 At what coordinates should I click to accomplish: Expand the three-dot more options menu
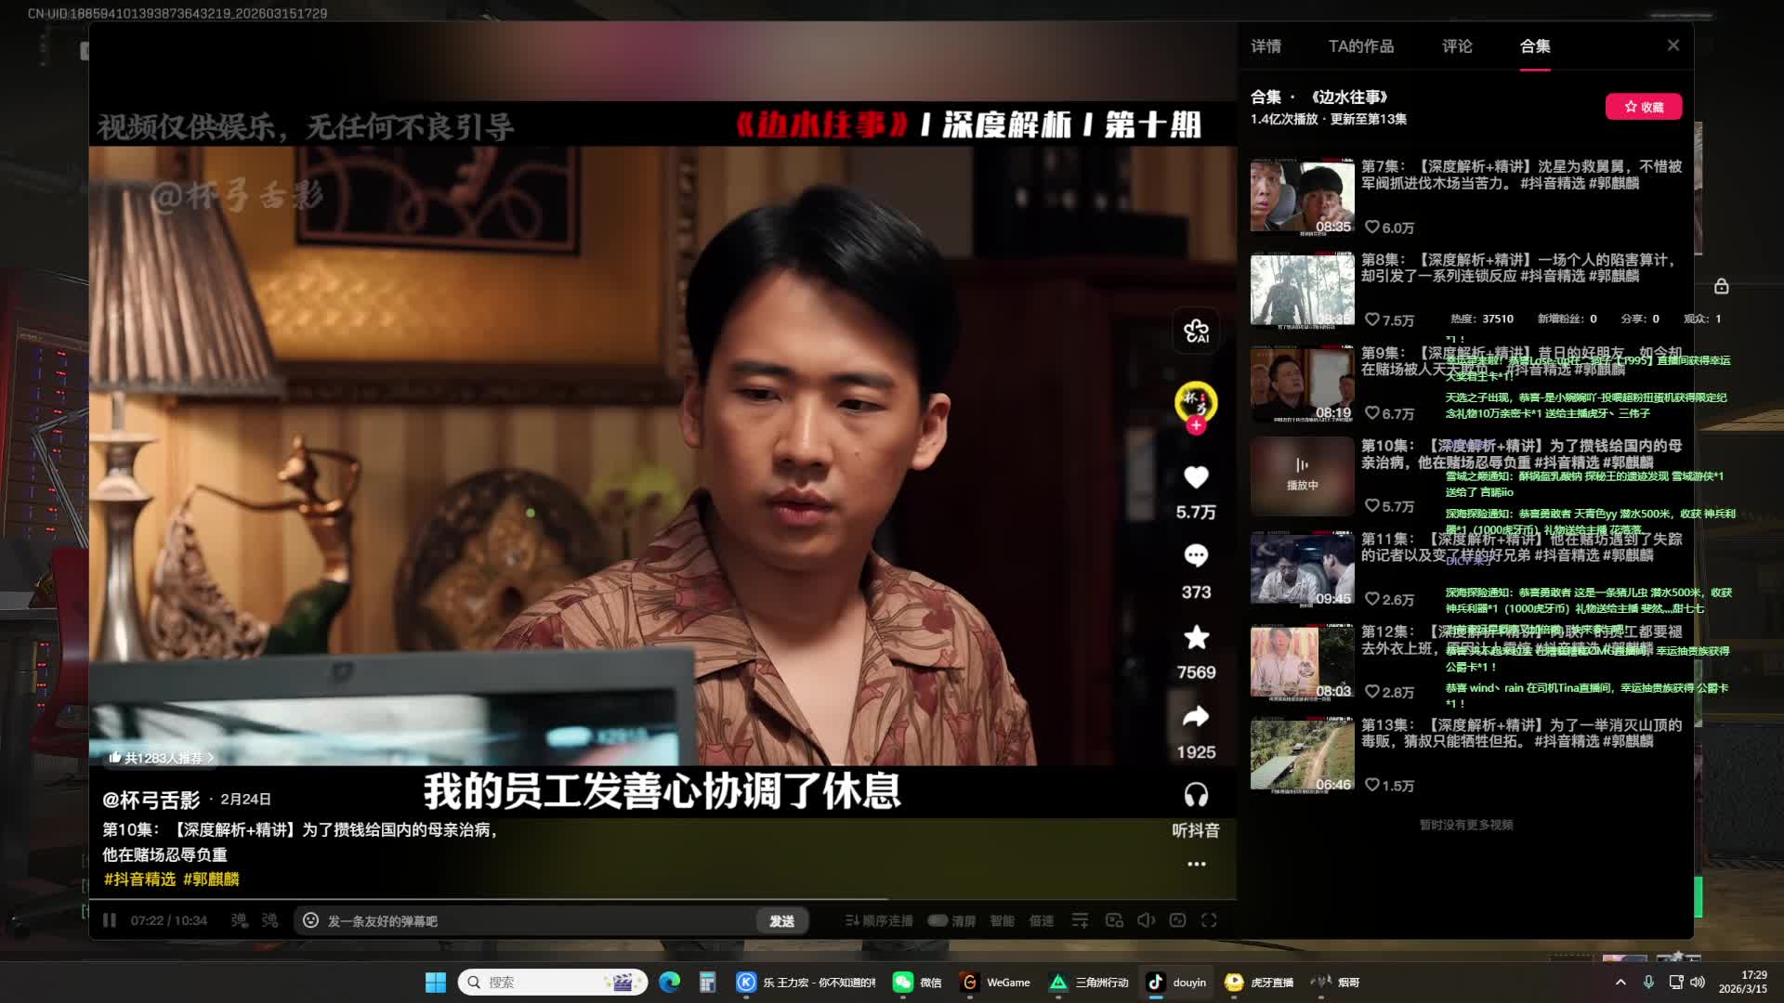pyautogui.click(x=1196, y=864)
